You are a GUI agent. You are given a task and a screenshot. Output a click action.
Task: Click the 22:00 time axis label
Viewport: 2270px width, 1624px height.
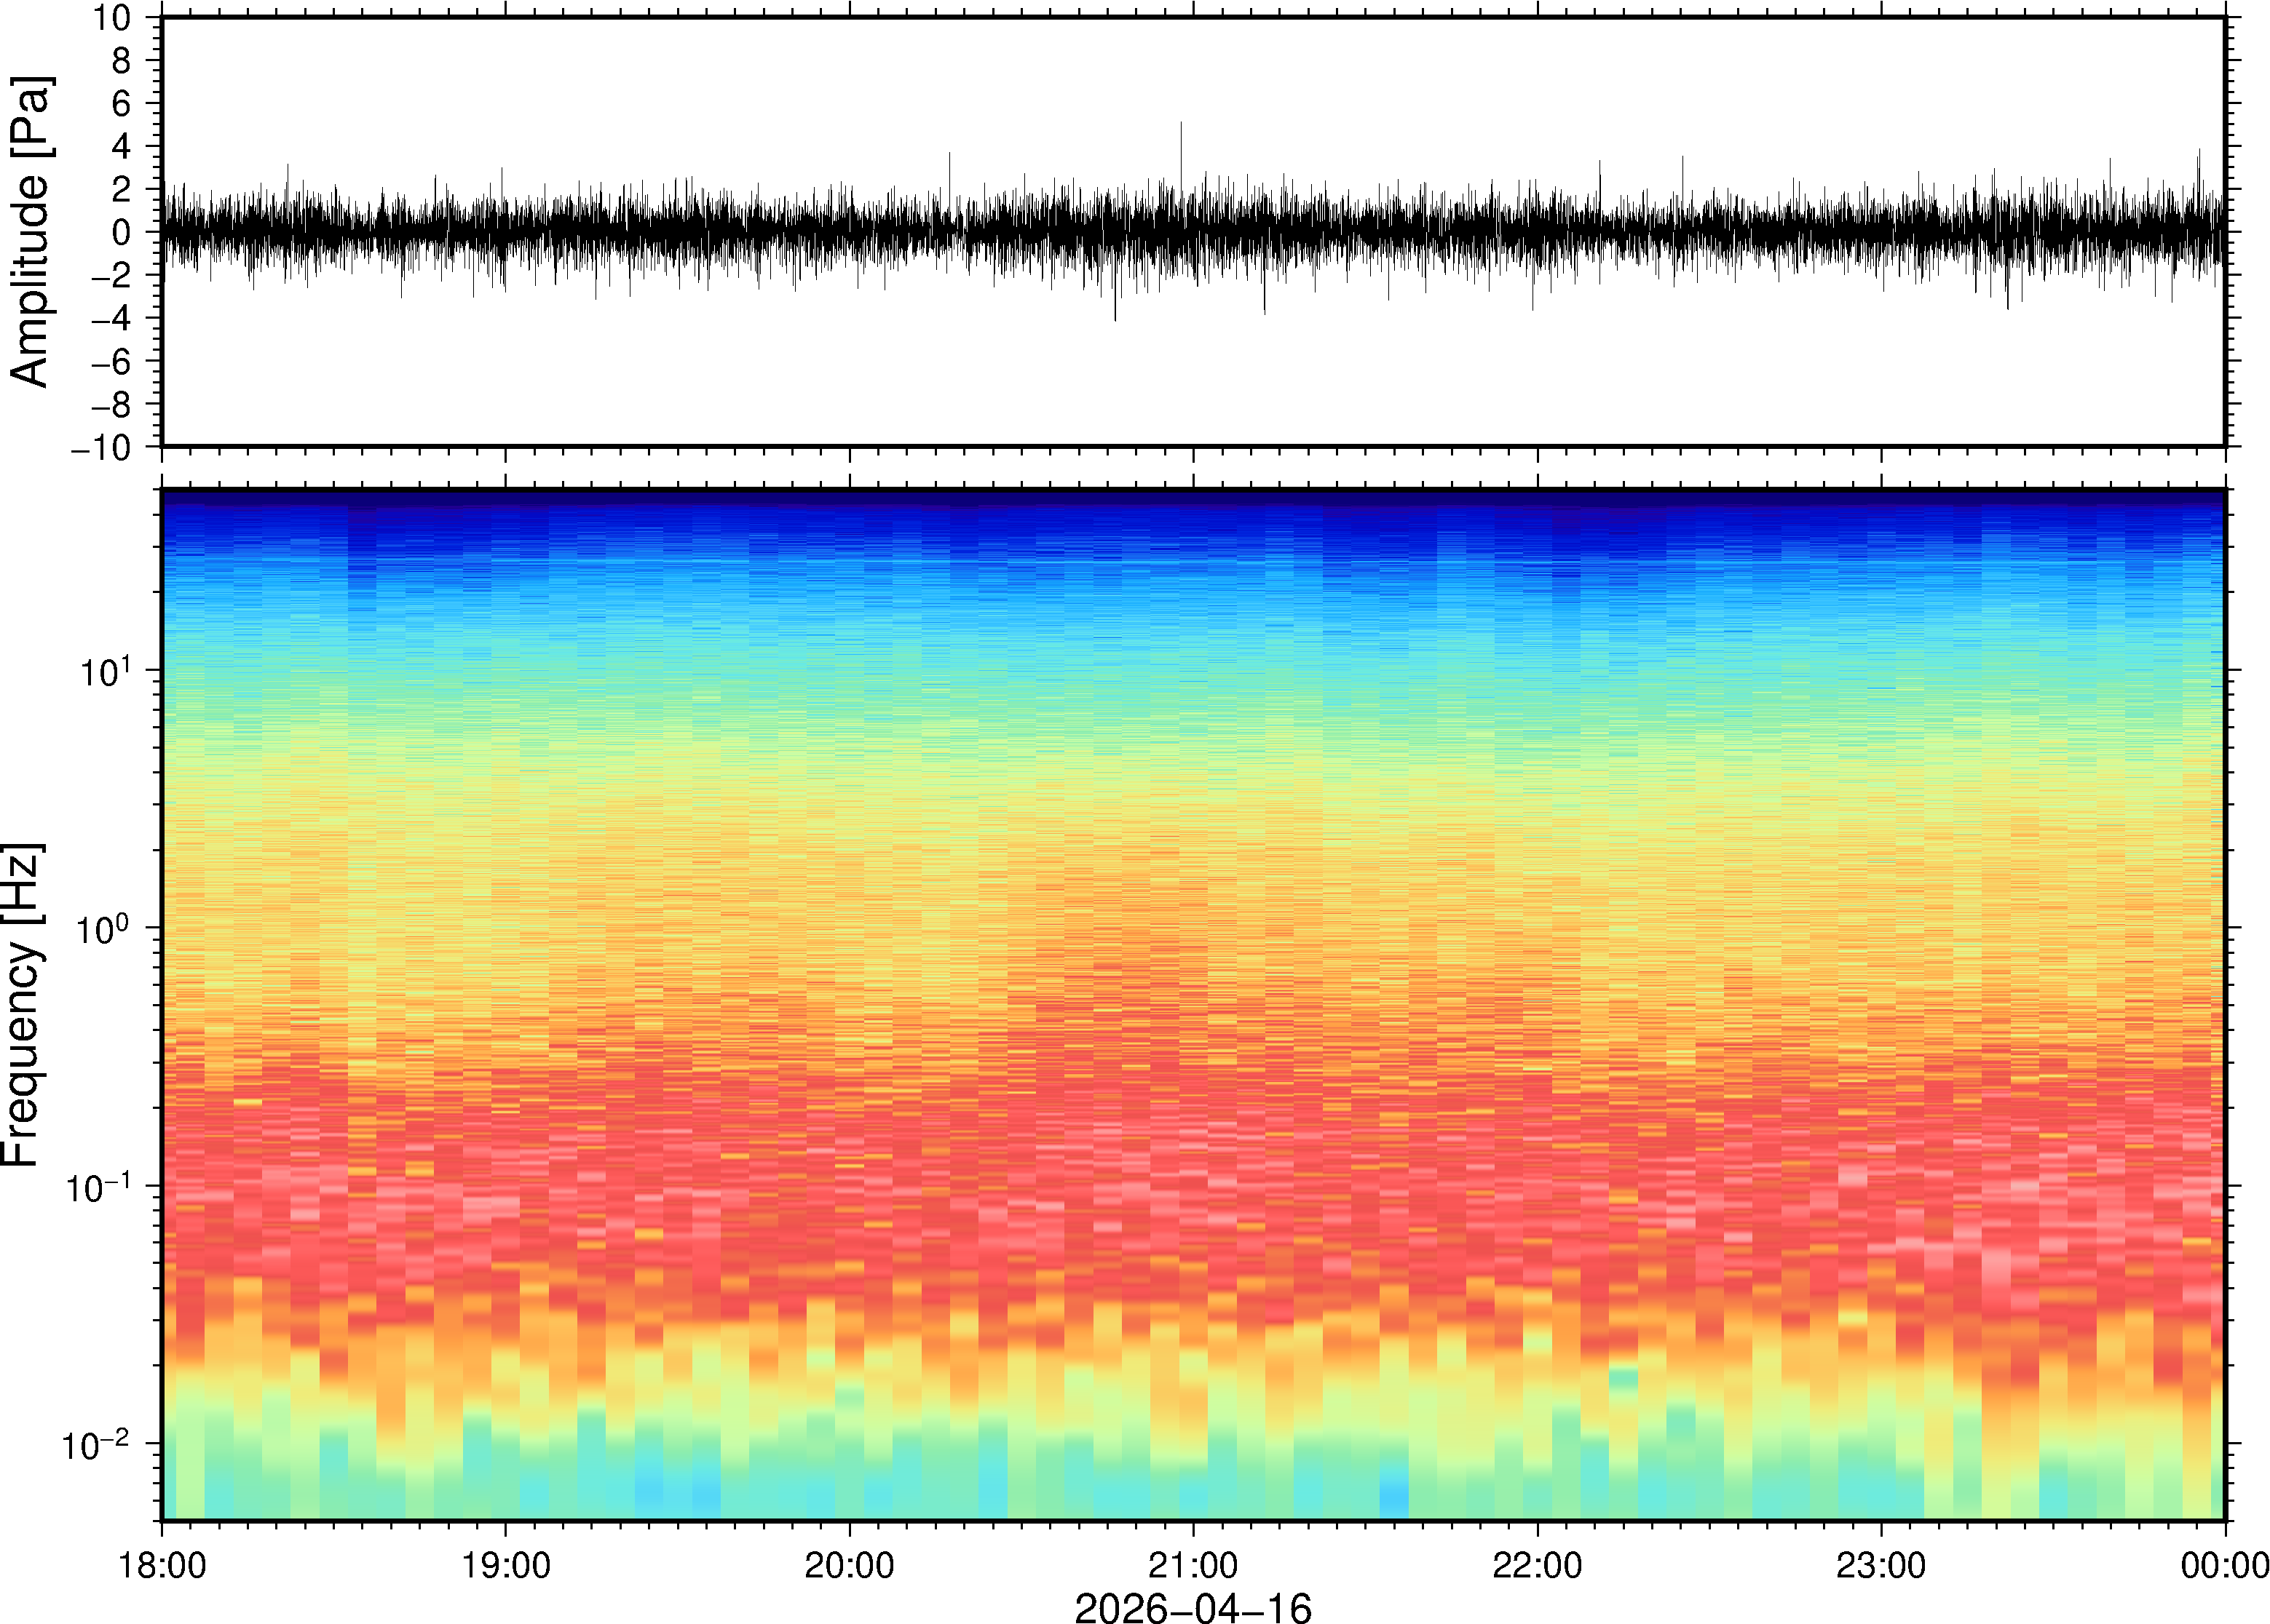point(1537,1565)
